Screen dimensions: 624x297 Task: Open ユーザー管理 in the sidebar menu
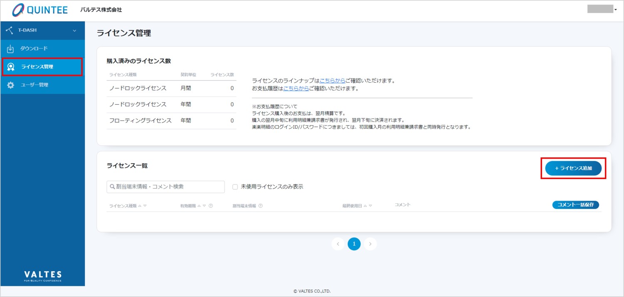[x=35, y=85]
